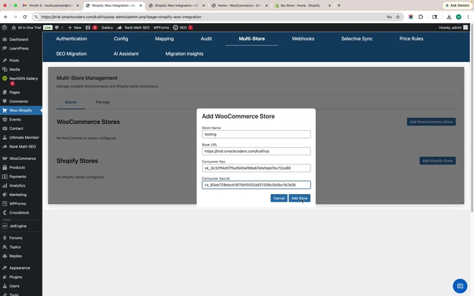This screenshot has height=296, width=474.
Task: Open the Webhooks tab
Action: pyautogui.click(x=303, y=39)
